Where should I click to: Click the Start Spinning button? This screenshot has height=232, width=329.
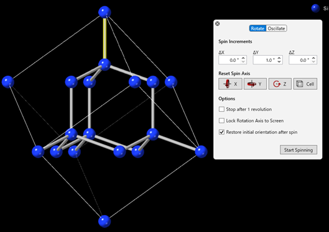[299, 149]
